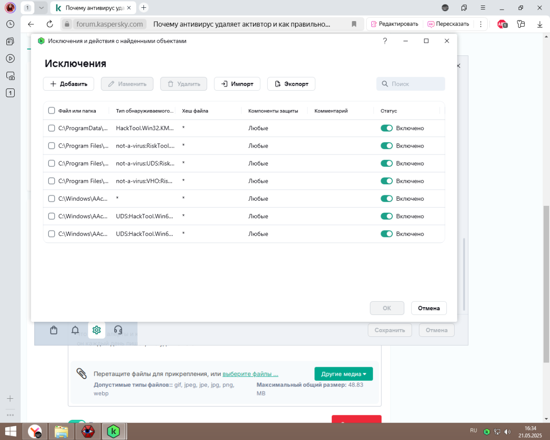
Task: Open File Explorer from the taskbar
Action: (x=61, y=431)
